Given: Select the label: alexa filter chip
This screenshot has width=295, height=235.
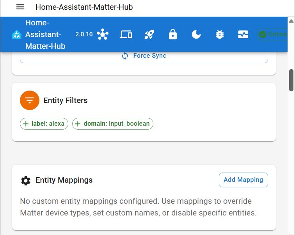Looking at the screenshot, I should (x=44, y=124).
